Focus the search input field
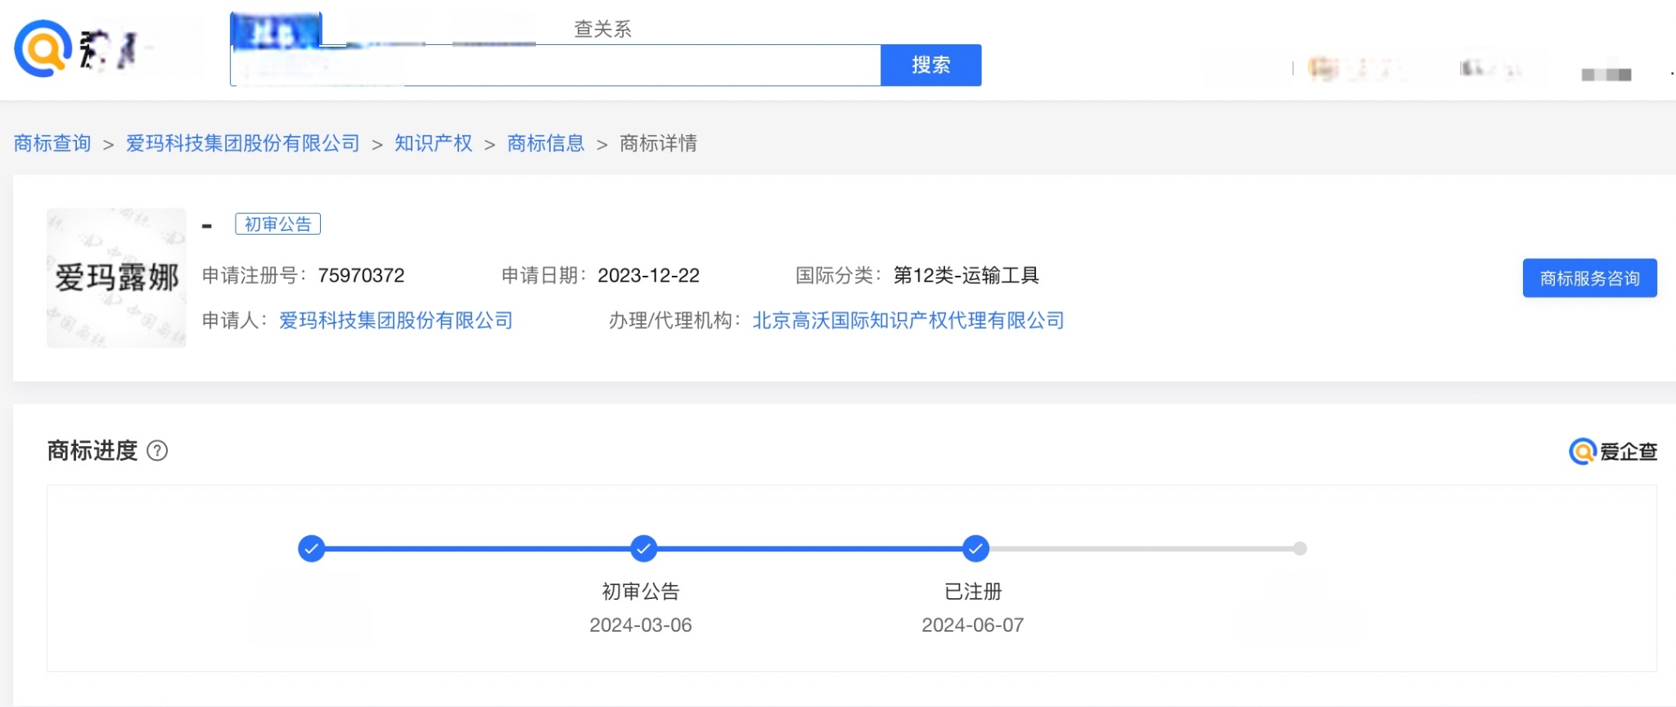This screenshot has width=1676, height=707. pos(556,65)
